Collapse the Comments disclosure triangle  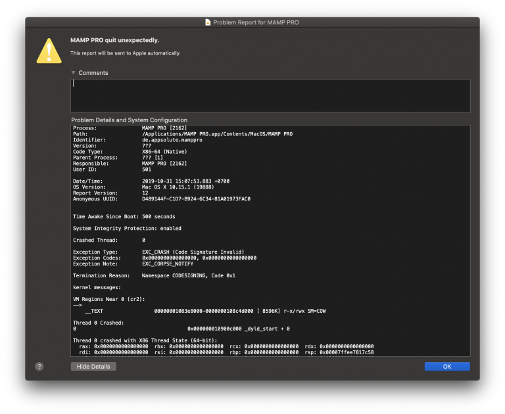[x=73, y=73]
